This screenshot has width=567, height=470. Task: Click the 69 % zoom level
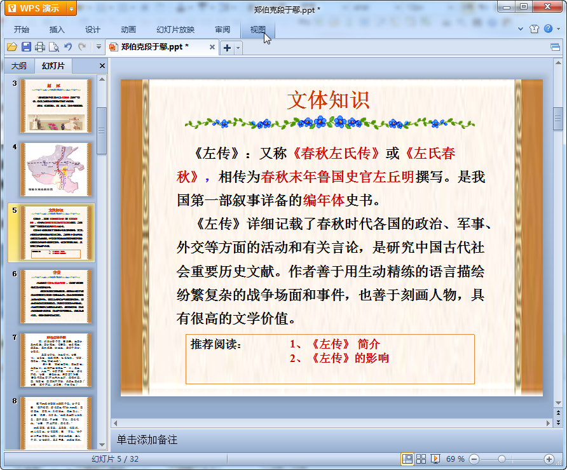click(455, 459)
